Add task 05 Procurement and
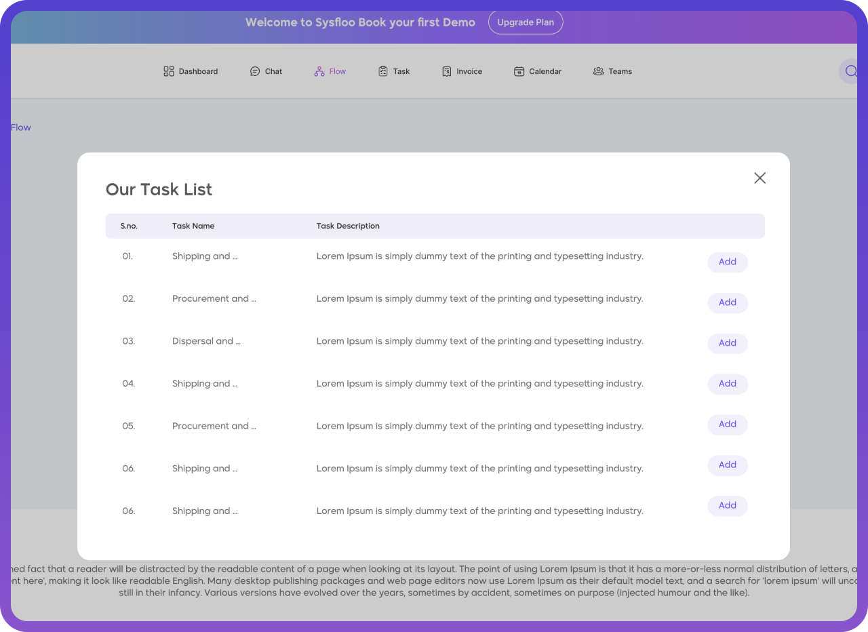Screen dimensions: 868x632 728,424
